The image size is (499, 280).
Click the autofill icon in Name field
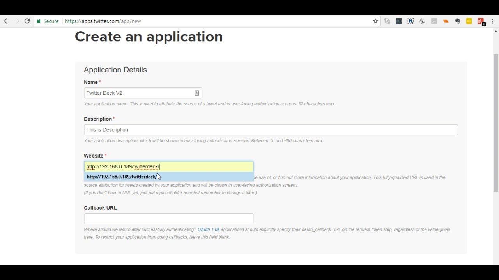coord(197,93)
